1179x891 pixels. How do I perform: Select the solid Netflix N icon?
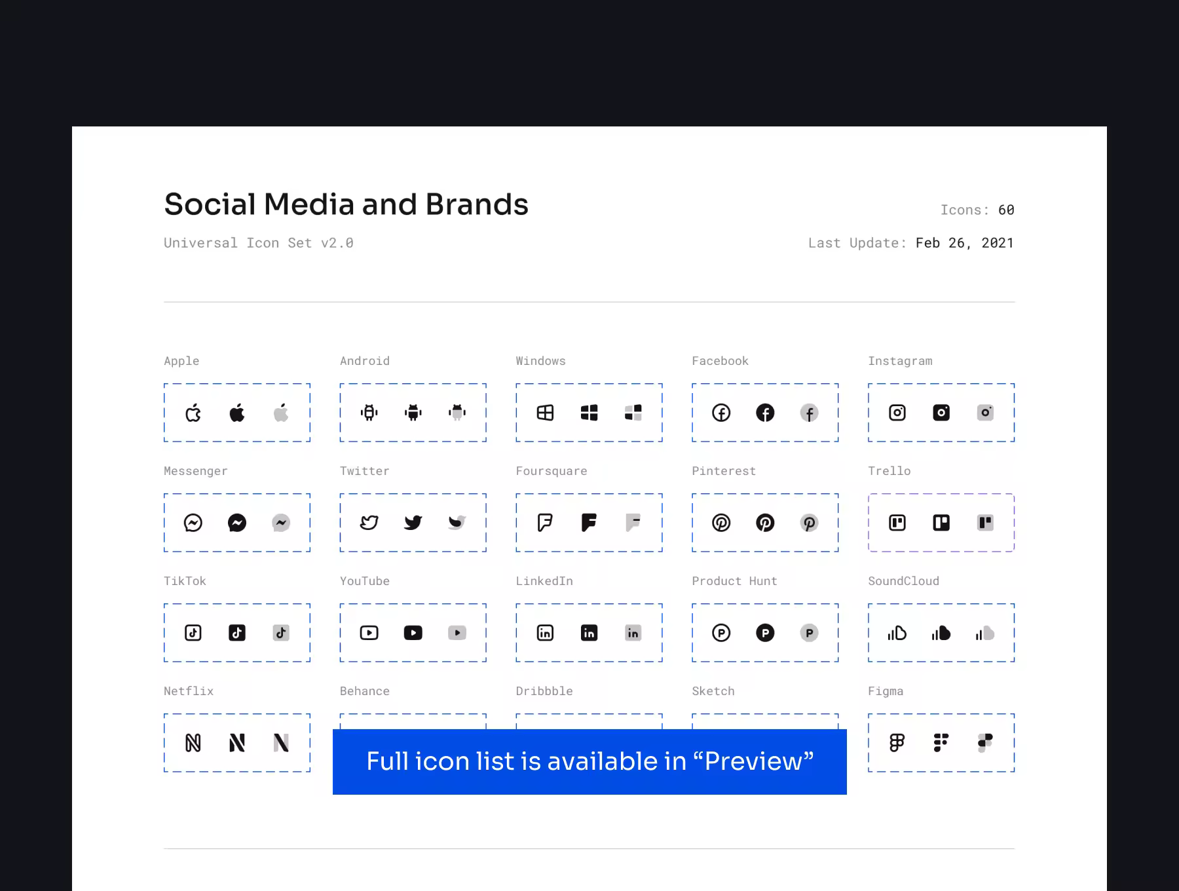pyautogui.click(x=237, y=743)
